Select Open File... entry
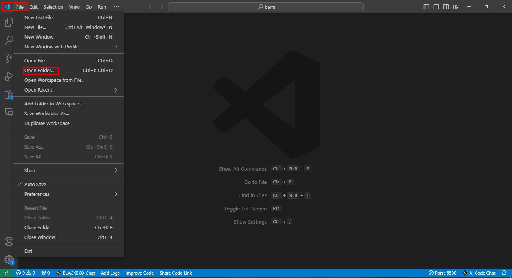 point(68,61)
